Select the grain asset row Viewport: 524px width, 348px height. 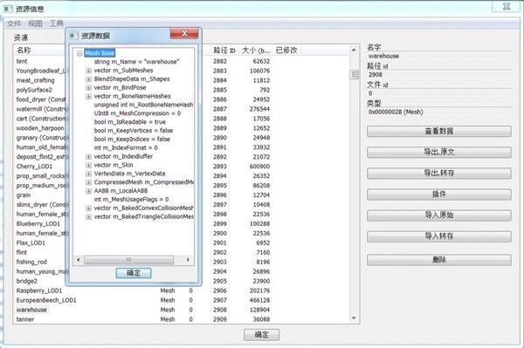24,195
